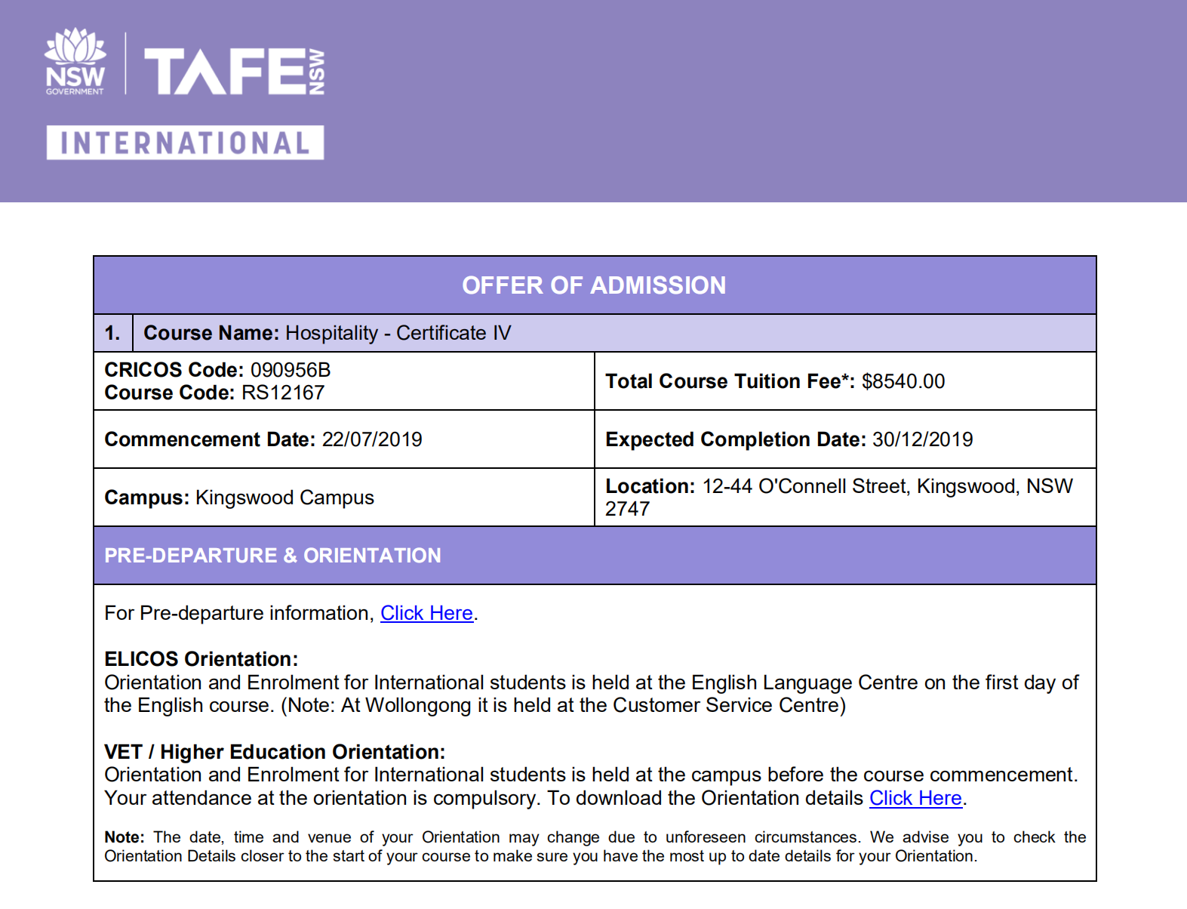The image size is (1187, 909).
Task: Click the English Language Centre paragraph
Action: pos(591,694)
